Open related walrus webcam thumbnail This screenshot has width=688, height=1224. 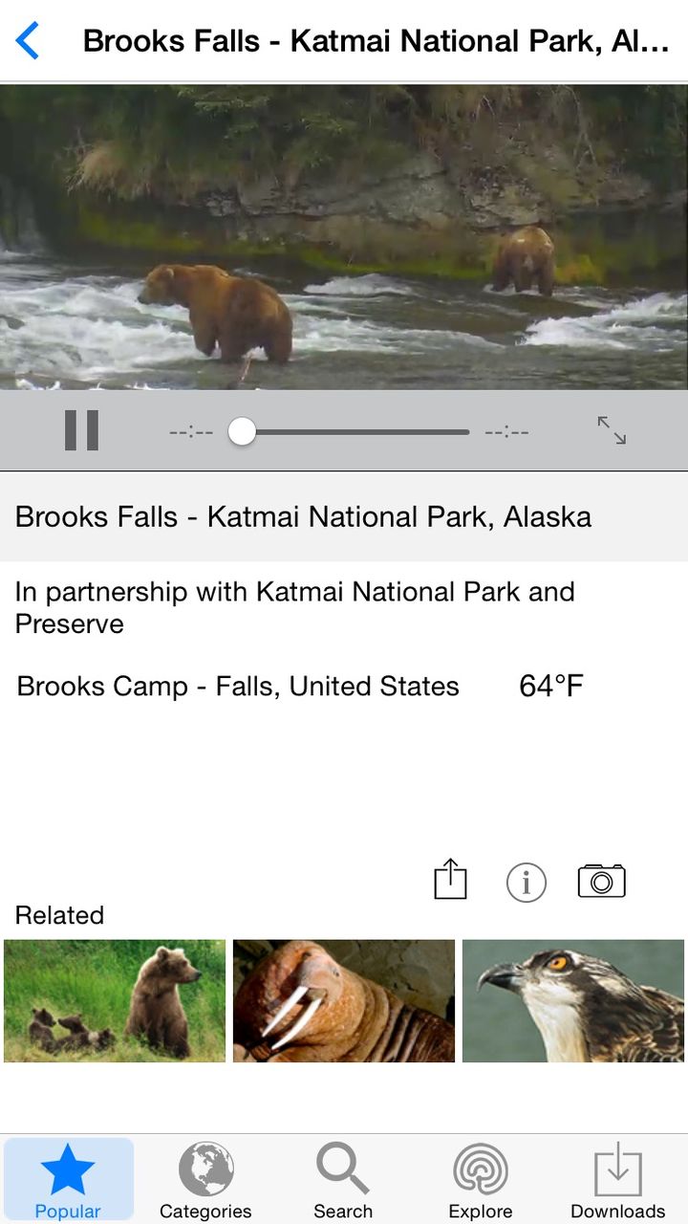(344, 1000)
